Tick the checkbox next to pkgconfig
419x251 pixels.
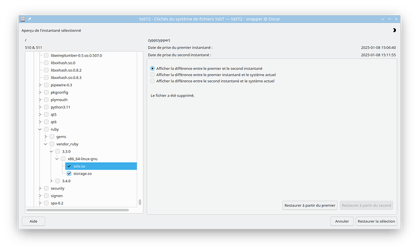click(x=46, y=92)
